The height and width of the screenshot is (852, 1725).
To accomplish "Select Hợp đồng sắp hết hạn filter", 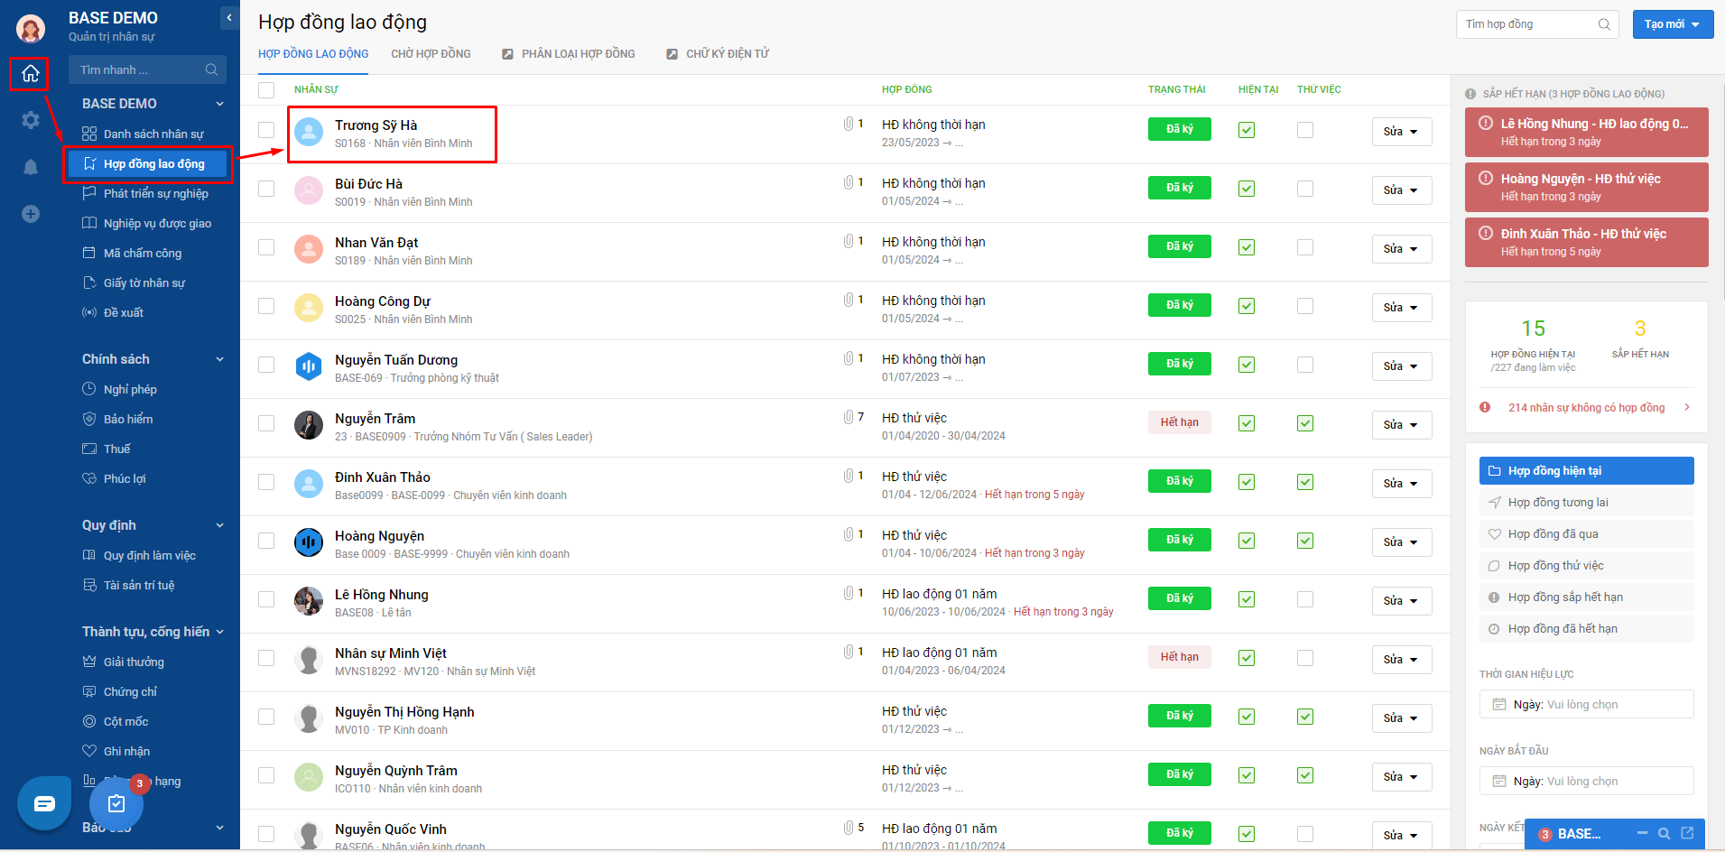I will [1586, 597].
